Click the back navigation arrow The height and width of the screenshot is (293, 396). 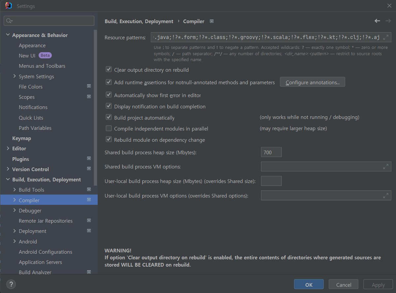point(377,21)
